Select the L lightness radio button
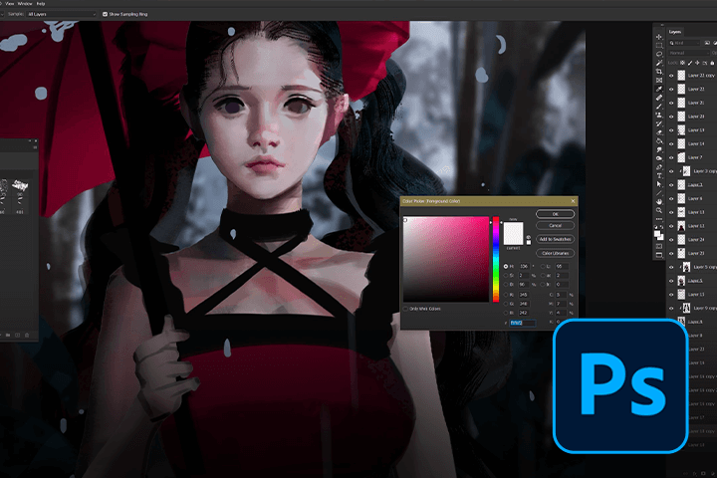Viewport: 717px width, 478px height. (x=543, y=266)
